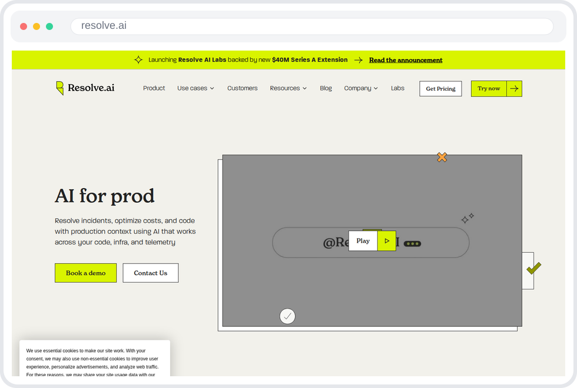Image resolution: width=577 pixels, height=388 pixels.
Task: Open the Blog link
Action: tap(326, 88)
